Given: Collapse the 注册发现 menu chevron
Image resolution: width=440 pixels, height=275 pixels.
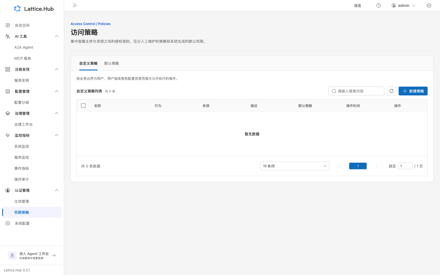Looking at the screenshot, I should (x=57, y=69).
